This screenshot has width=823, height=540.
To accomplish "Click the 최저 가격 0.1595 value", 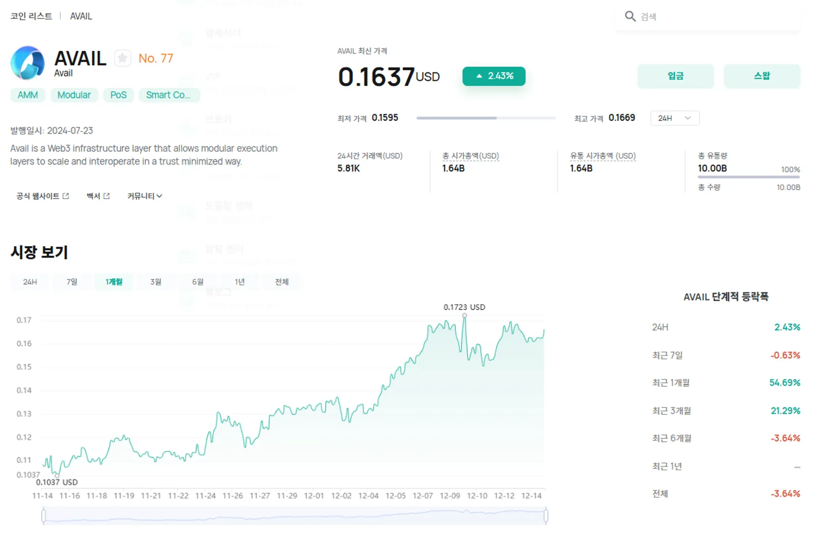I will 385,118.
